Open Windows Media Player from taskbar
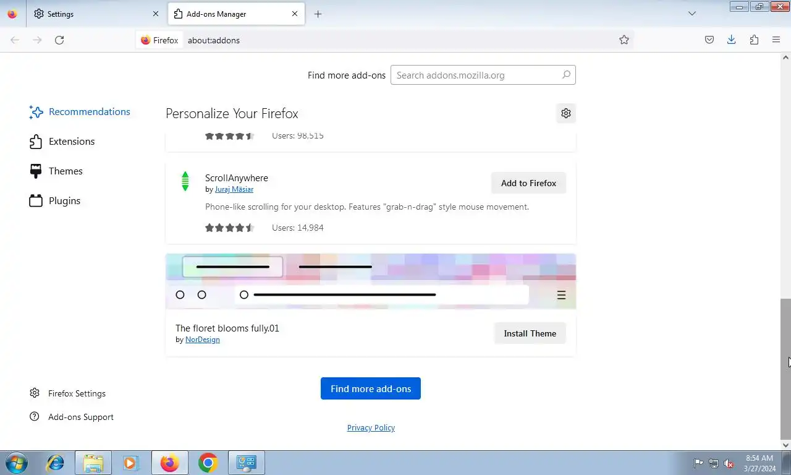Screen dimensions: 791x475 pos(130,463)
